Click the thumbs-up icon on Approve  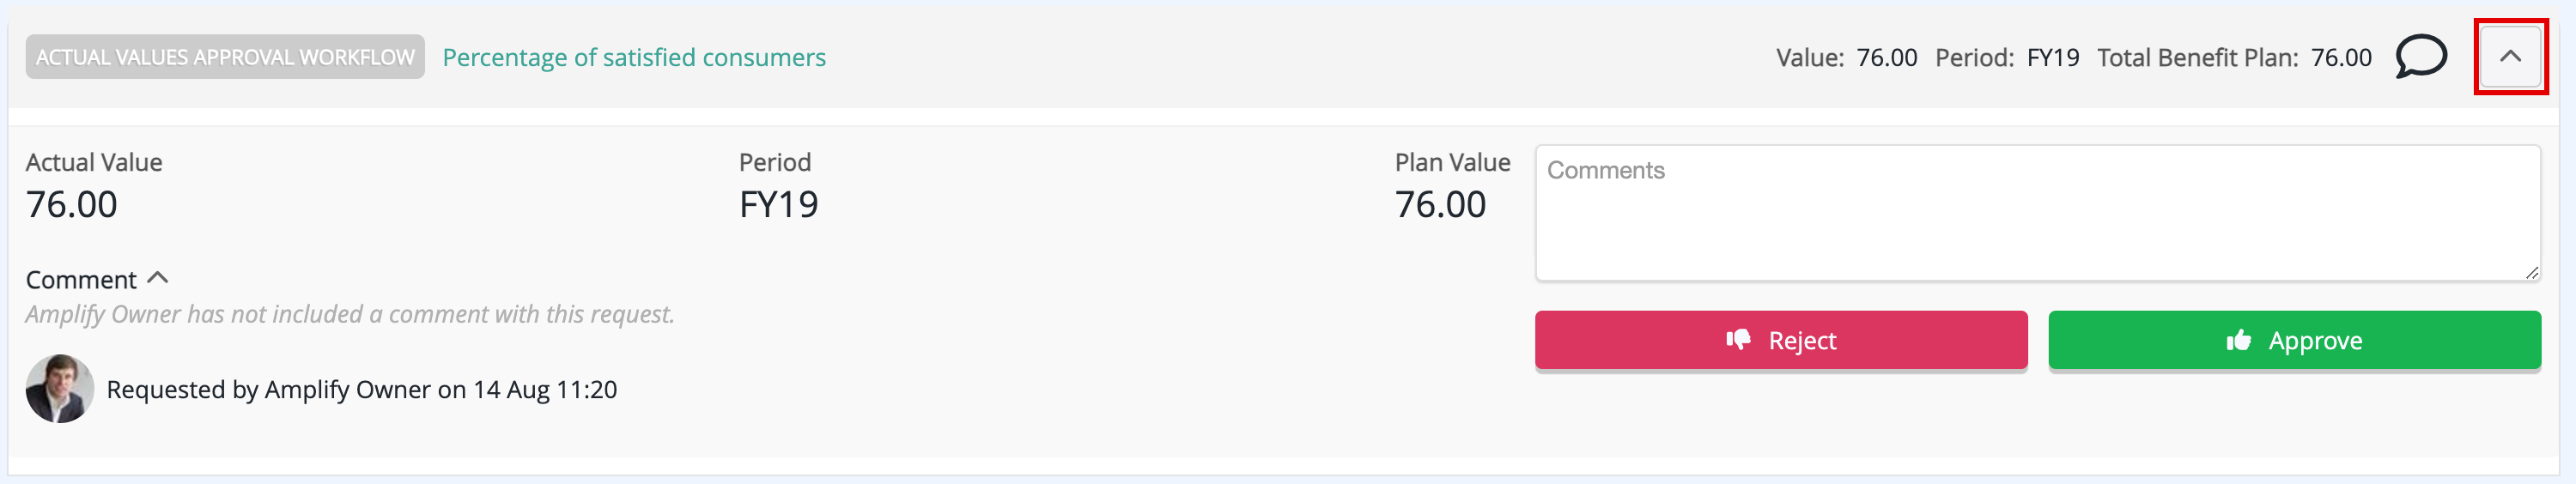2239,340
